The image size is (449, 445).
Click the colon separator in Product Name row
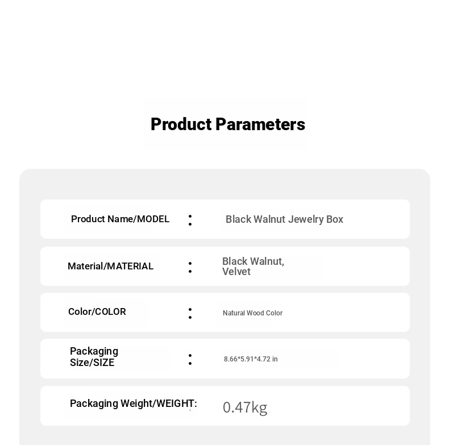[x=190, y=220]
